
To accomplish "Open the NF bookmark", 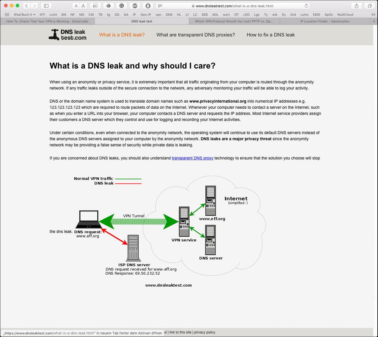I will pyautogui.click(x=73, y=14).
